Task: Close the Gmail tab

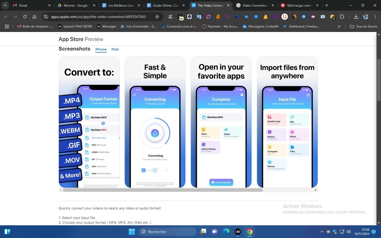Action: [49, 5]
